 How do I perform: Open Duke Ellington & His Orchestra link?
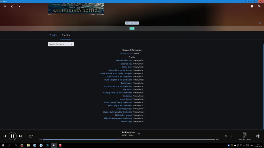[x=118, y=80]
